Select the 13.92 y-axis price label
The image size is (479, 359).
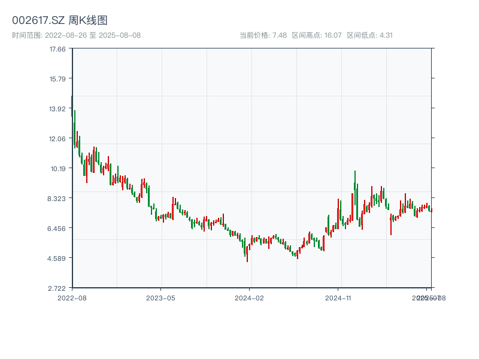click(57, 109)
